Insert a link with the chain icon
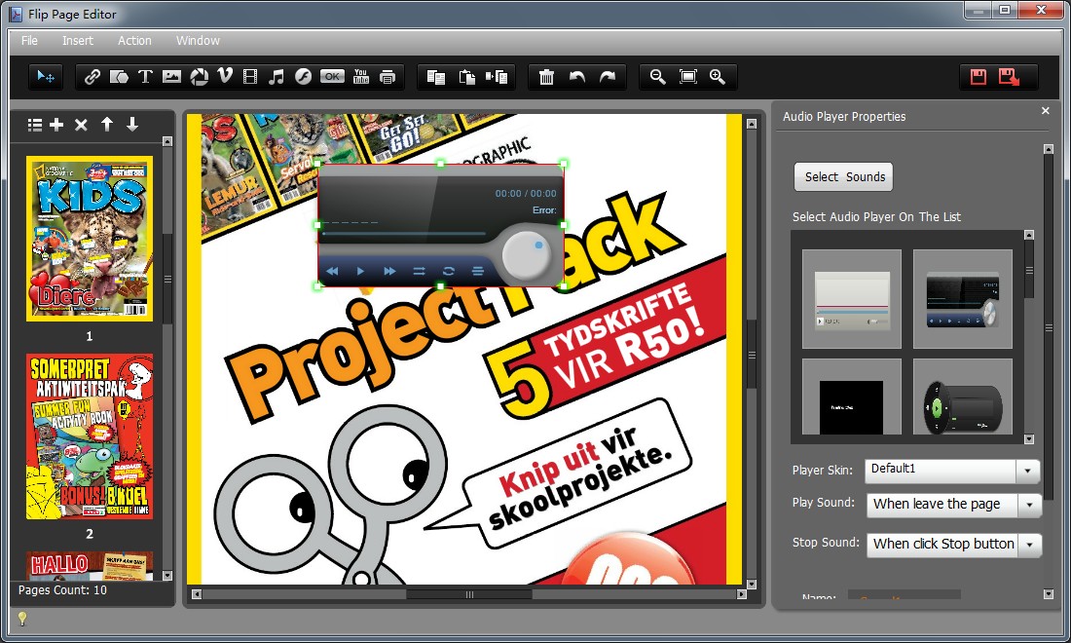 point(92,77)
